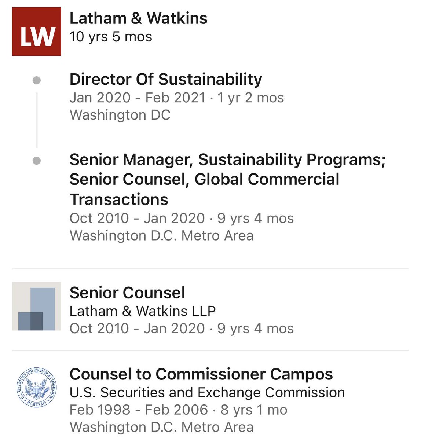Click the Feb 1998 - Feb 2006 date range
This screenshot has height=440, width=421.
(x=139, y=410)
